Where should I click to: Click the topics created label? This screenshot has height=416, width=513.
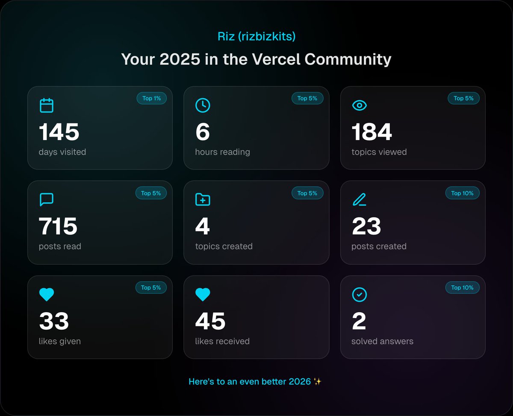coord(224,246)
